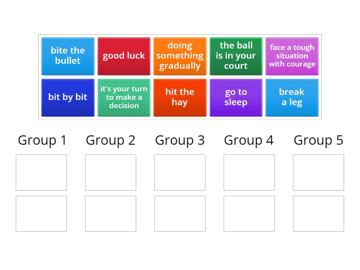Select 'the ball is in your court' tile

point(236,56)
